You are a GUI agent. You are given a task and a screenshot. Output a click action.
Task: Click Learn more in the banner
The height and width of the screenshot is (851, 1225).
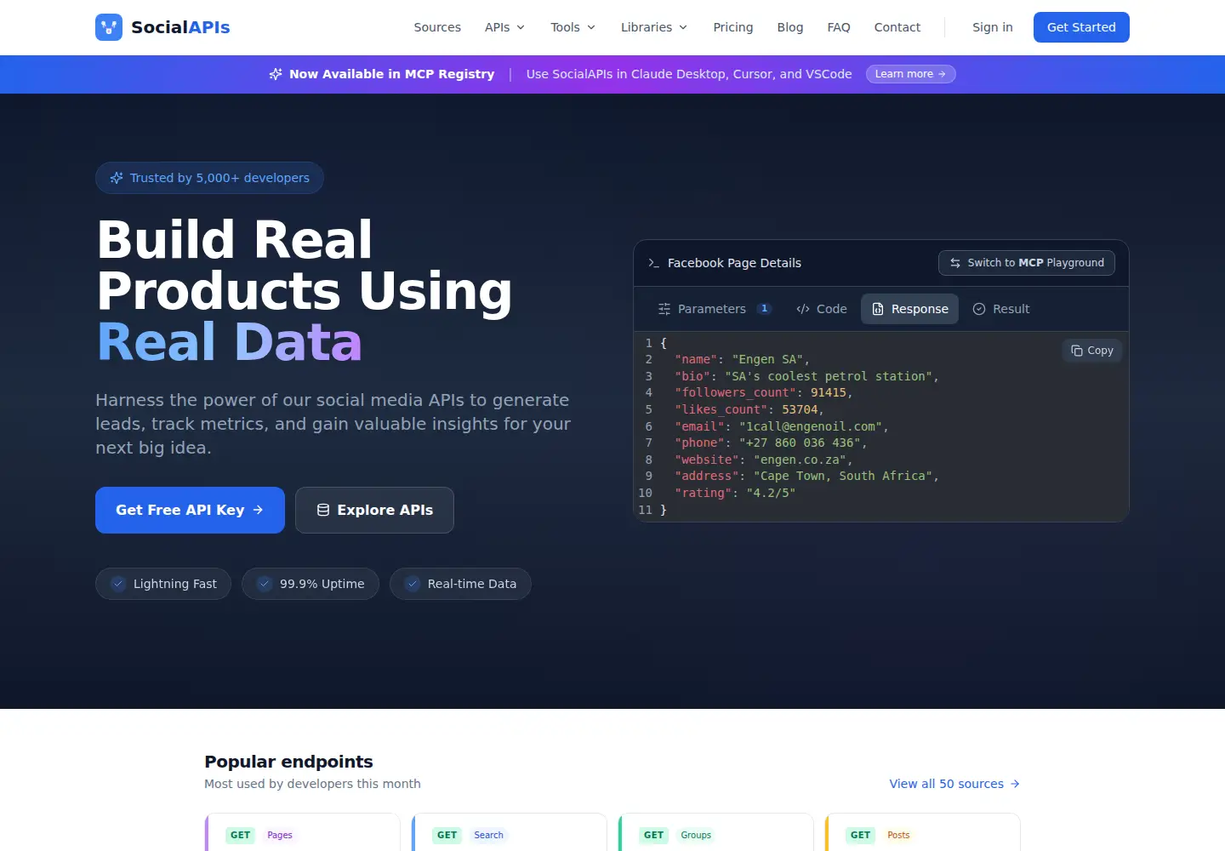coord(910,74)
